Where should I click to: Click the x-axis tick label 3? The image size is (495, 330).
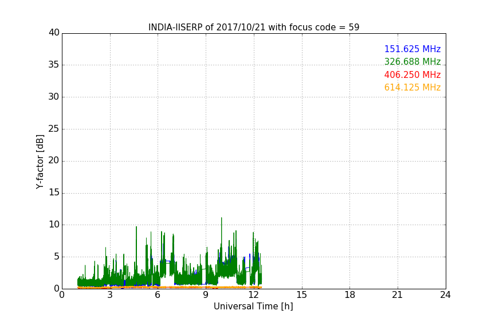point(110,295)
